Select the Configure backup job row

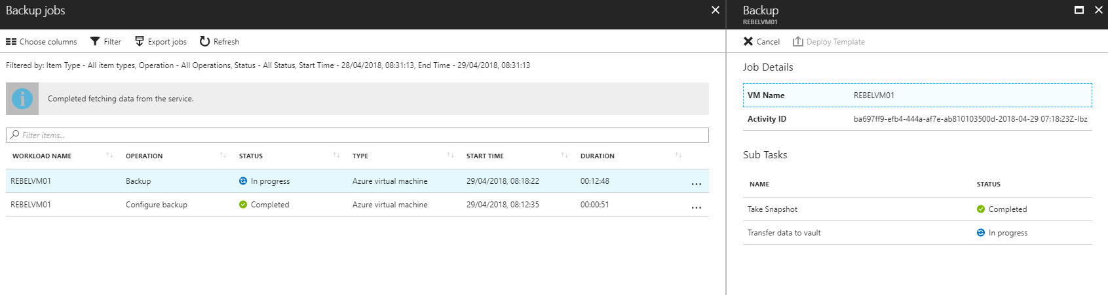tap(357, 205)
